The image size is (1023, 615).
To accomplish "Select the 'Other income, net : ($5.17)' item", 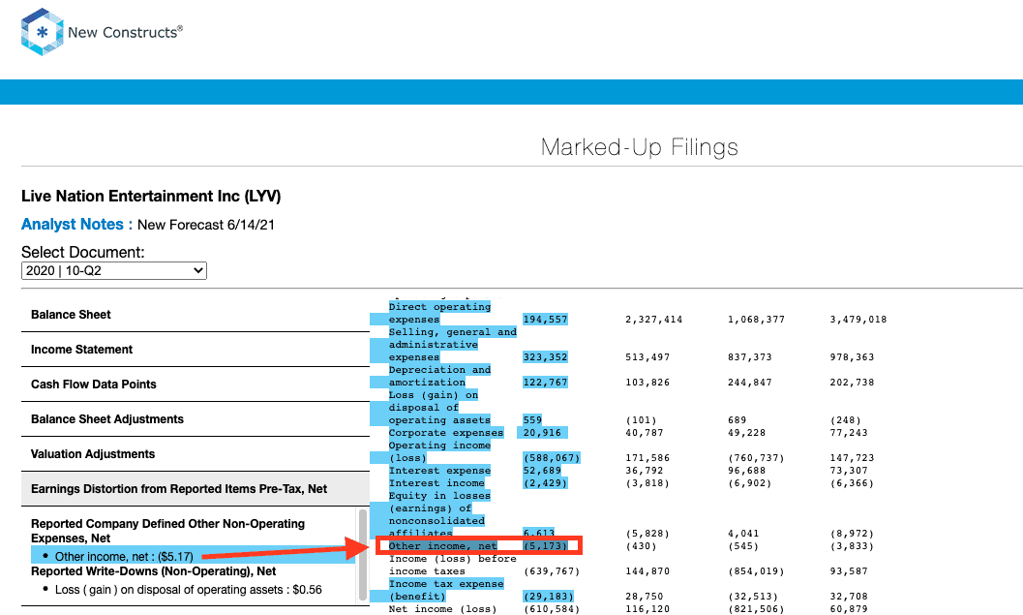I will tap(124, 557).
